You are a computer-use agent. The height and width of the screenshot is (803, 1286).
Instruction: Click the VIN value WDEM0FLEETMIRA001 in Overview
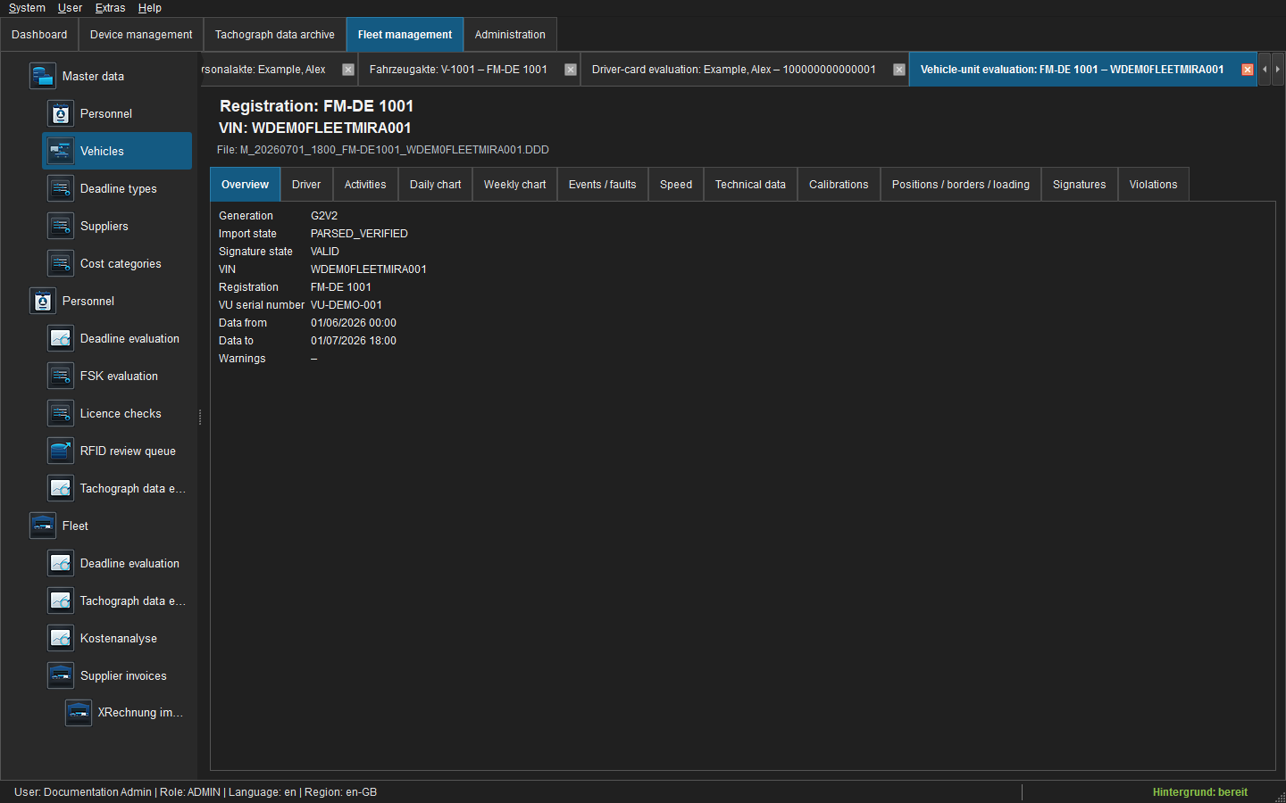368,269
